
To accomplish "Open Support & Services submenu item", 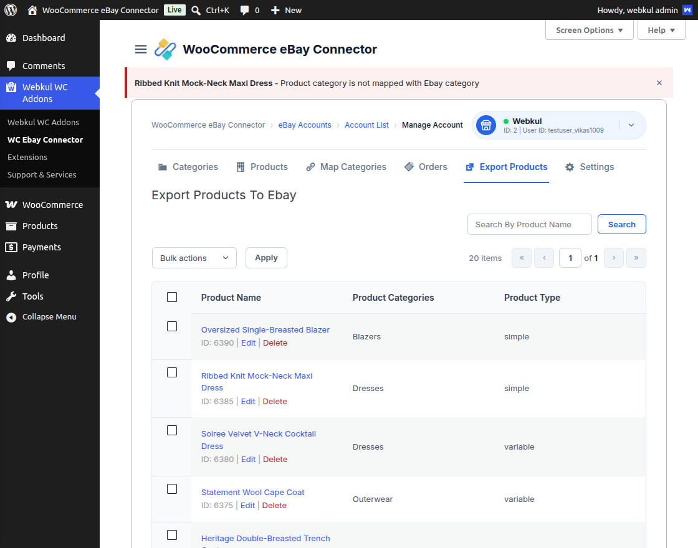I will [42, 174].
